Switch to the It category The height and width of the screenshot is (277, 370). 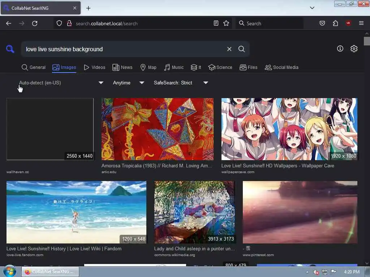coord(196,67)
